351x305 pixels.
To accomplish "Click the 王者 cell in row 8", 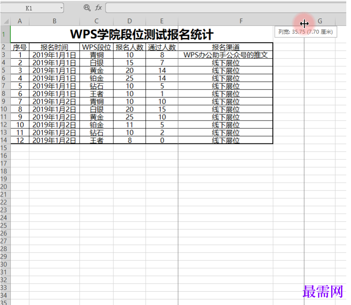I will 96,94.
